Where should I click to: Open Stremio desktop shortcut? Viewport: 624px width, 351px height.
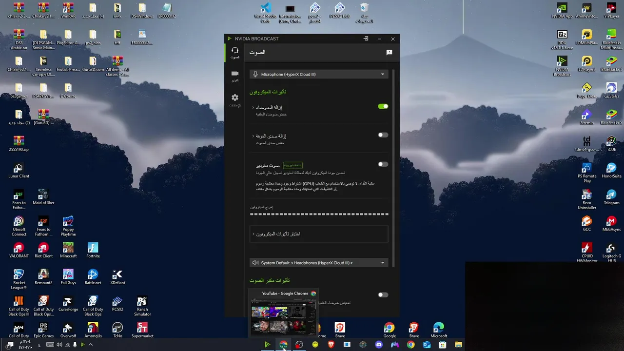coord(586,117)
